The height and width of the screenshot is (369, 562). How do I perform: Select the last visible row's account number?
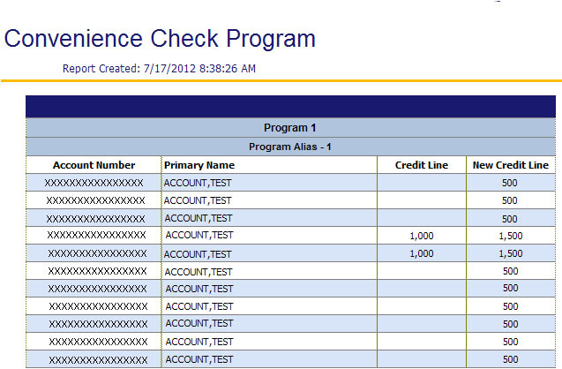pyautogui.click(x=97, y=360)
